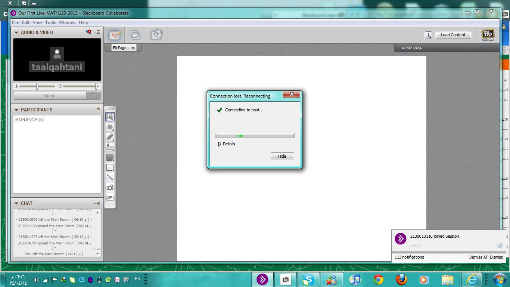Click the Video button
The width and height of the screenshot is (510, 287).
coord(49,96)
